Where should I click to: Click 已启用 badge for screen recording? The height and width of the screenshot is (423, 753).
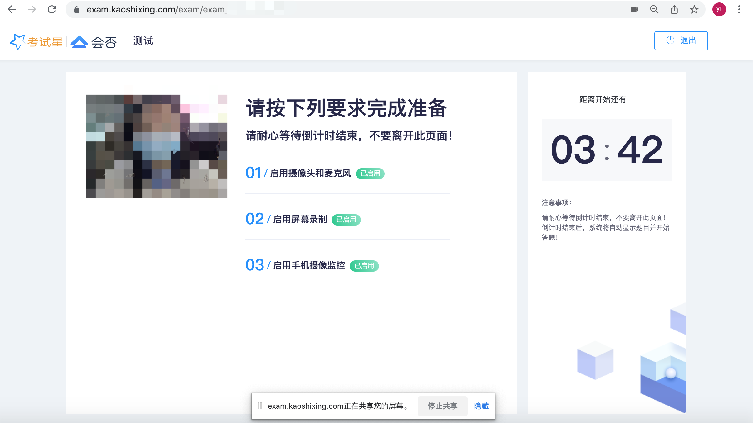(x=346, y=220)
